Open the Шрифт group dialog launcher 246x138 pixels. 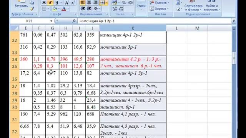click(75, 14)
